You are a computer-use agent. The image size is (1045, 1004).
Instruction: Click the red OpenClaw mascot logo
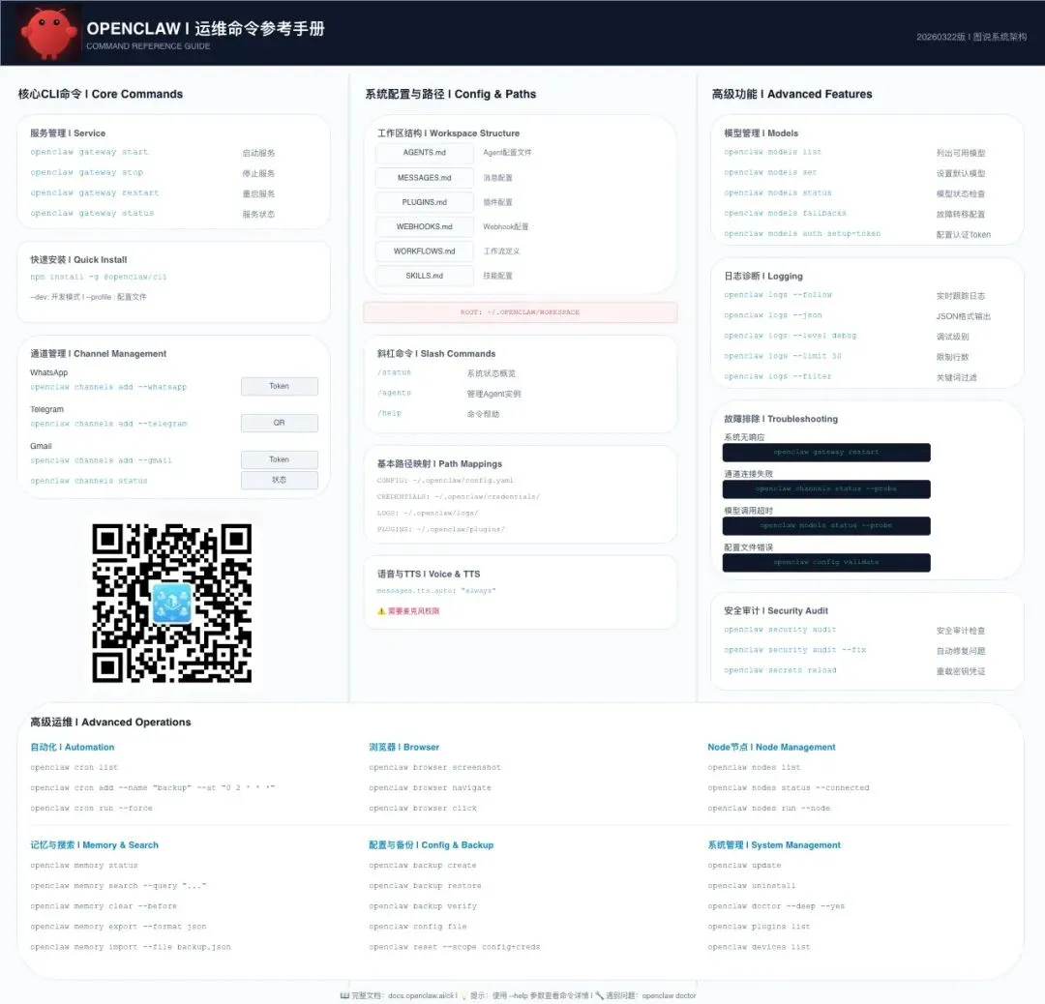pos(48,33)
